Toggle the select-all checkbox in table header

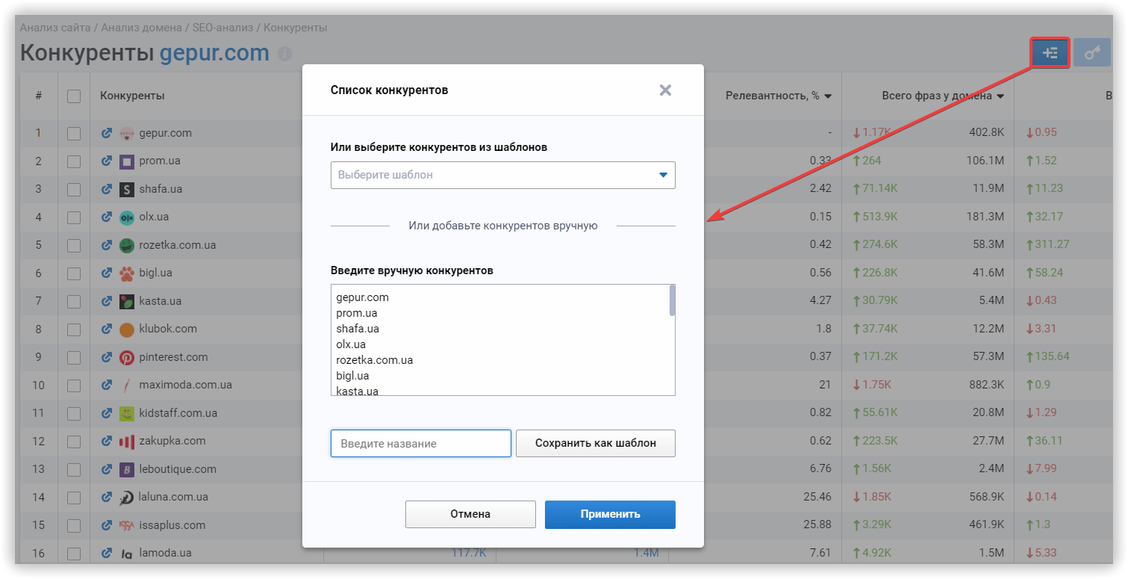pyautogui.click(x=74, y=96)
